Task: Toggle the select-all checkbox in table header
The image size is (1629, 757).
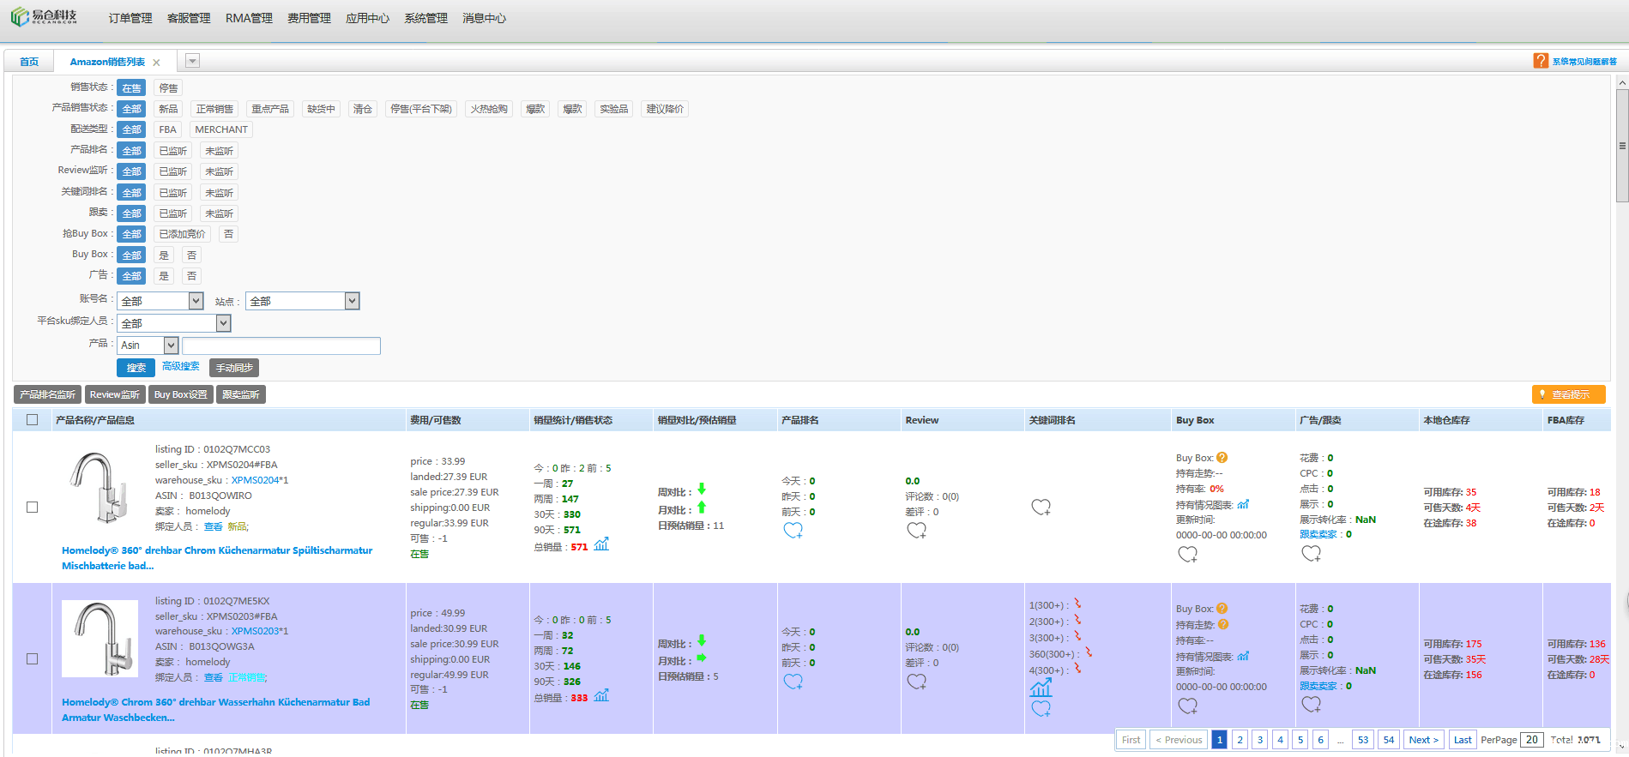Action: (33, 420)
